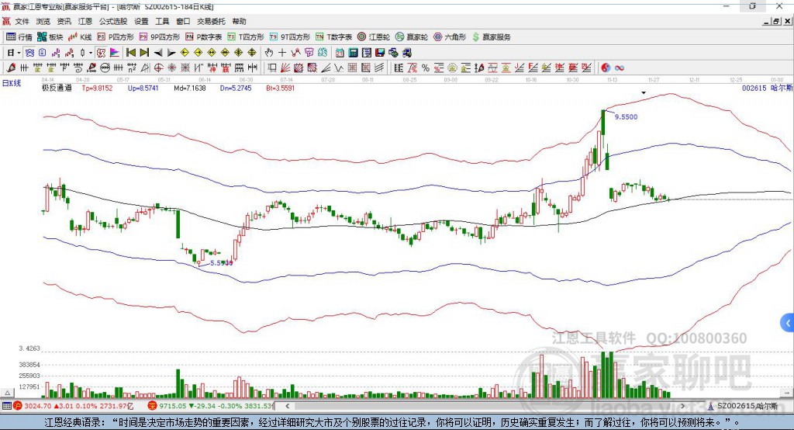The image size is (794, 430).
Task: Expand the 日 period dropdown
Action: click(x=19, y=53)
